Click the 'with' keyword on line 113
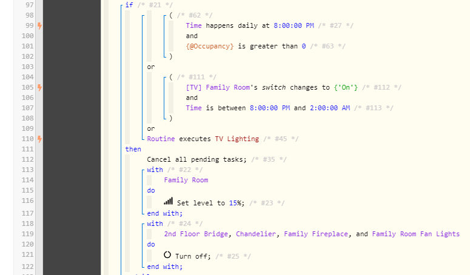 coord(155,170)
